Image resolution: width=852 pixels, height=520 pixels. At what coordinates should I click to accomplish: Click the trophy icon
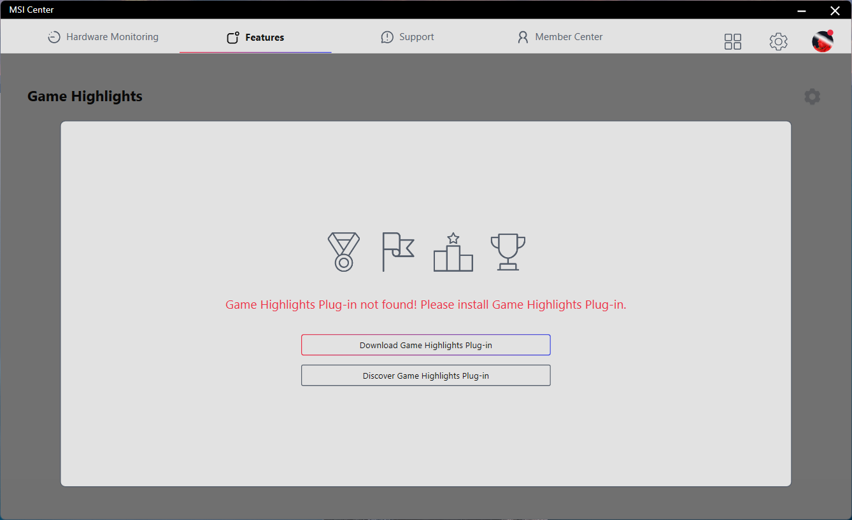click(508, 252)
